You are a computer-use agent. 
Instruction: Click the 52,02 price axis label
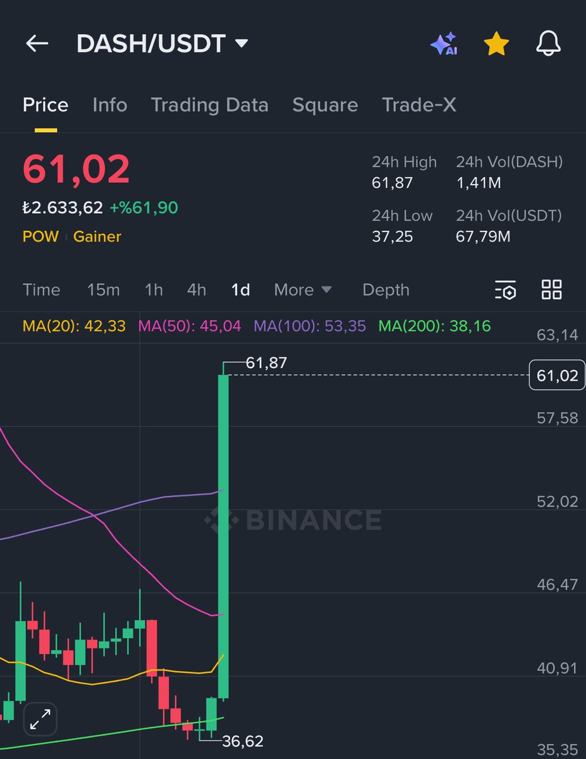pyautogui.click(x=557, y=501)
